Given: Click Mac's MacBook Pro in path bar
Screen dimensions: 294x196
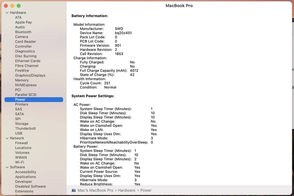Looking at the screenshot, I should pyautogui.click(x=95, y=190).
